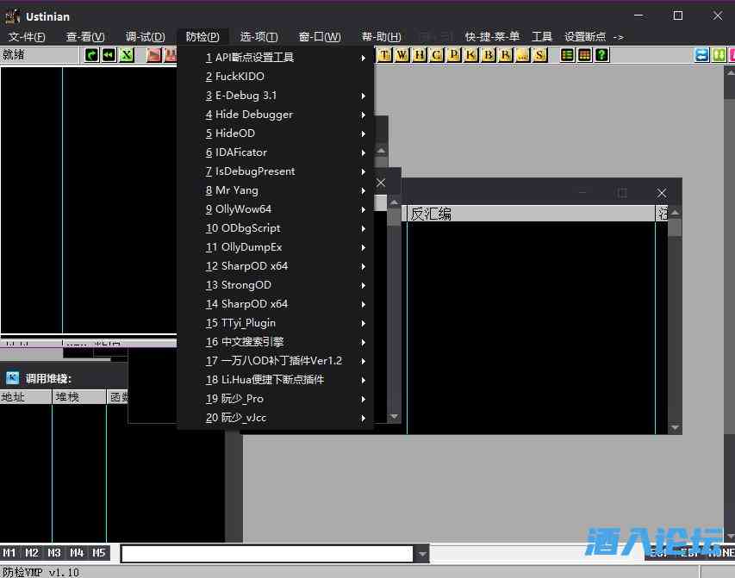Click the S source toolbar button
The image size is (735, 578).
[539, 55]
